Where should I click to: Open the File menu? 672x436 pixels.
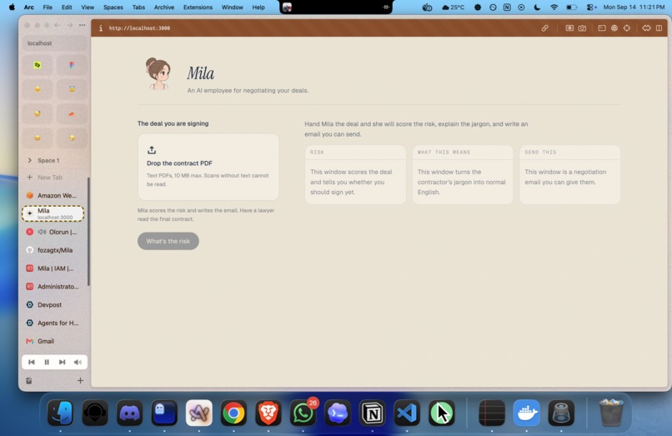tap(48, 8)
